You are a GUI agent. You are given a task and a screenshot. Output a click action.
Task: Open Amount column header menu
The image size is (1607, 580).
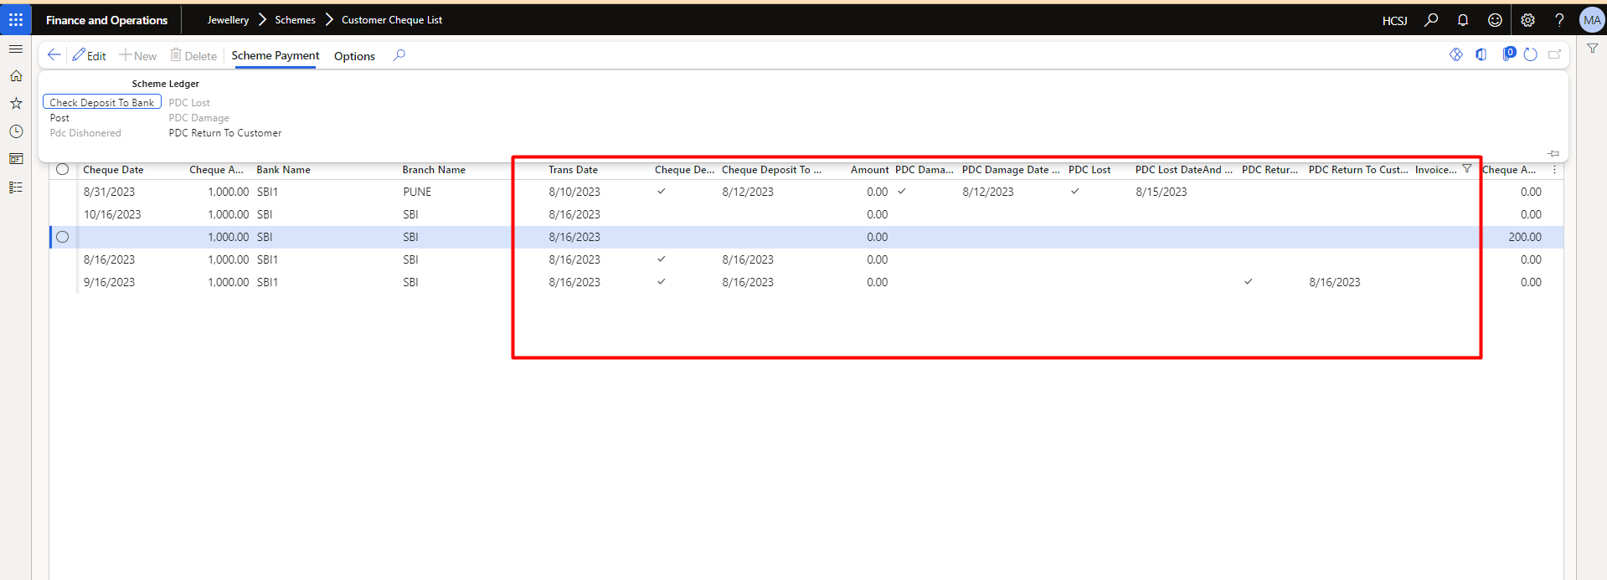[x=869, y=170]
